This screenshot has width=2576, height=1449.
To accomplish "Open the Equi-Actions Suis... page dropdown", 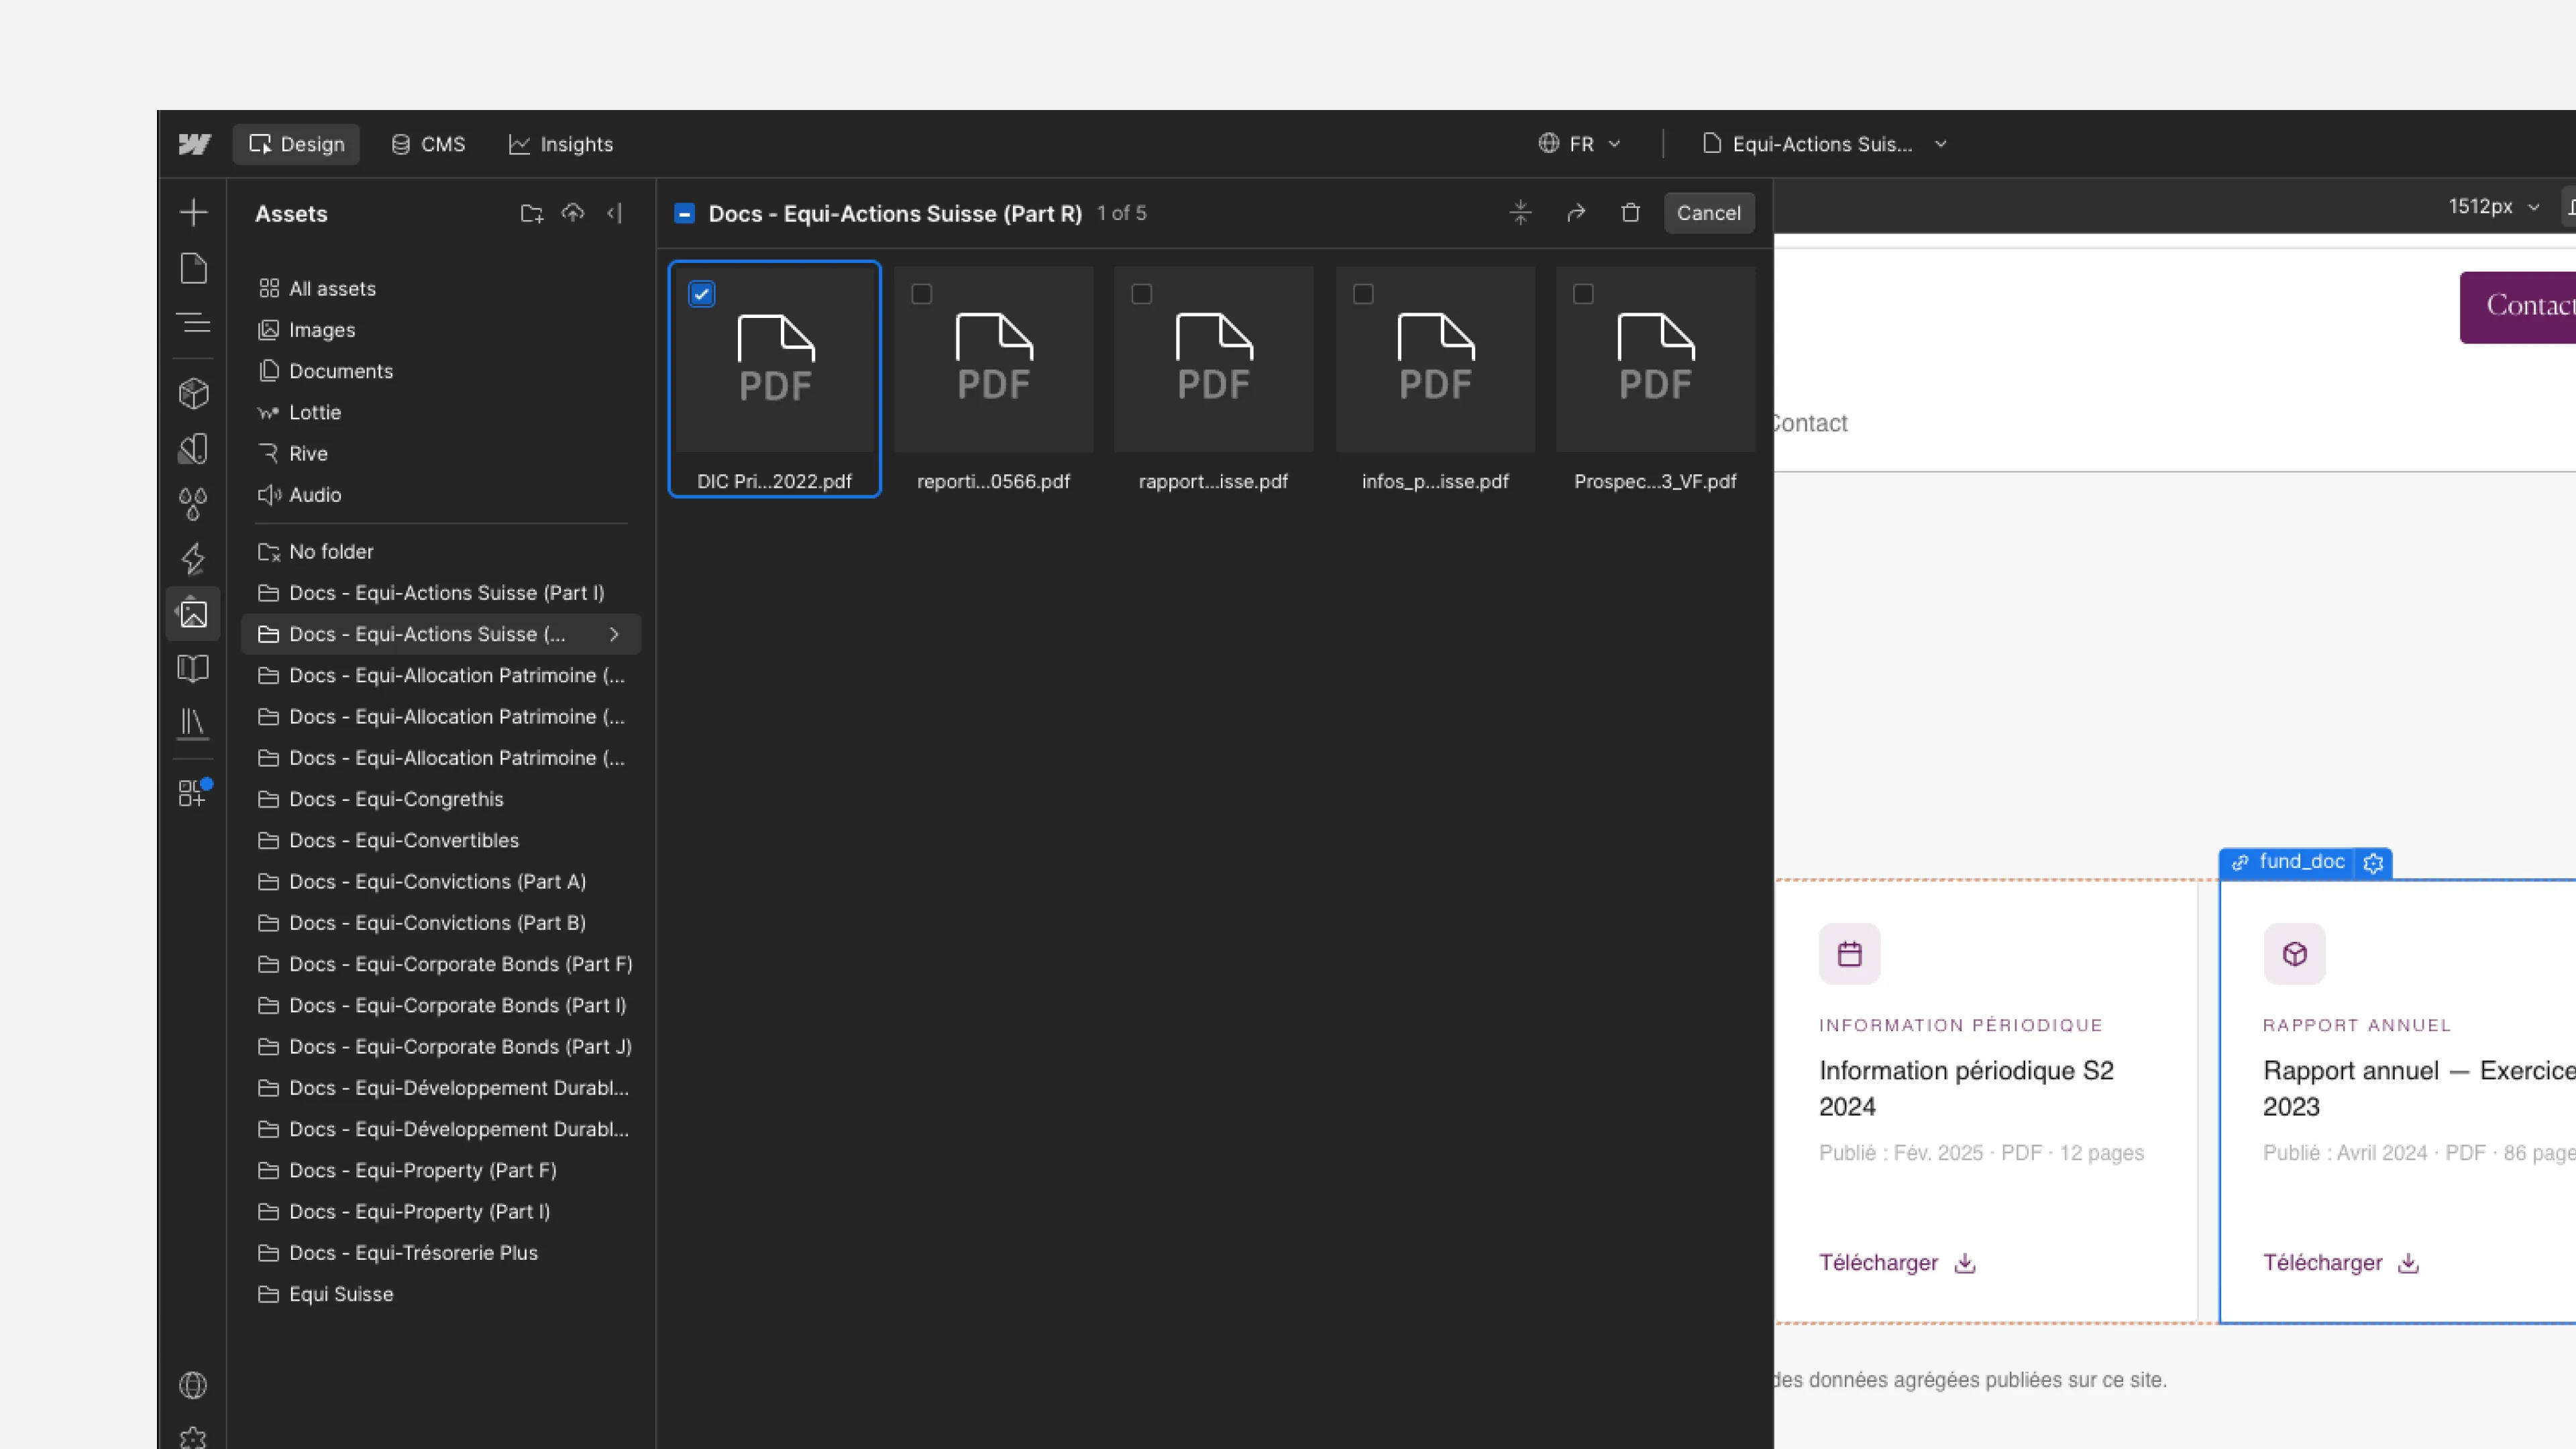I will pyautogui.click(x=1826, y=144).
